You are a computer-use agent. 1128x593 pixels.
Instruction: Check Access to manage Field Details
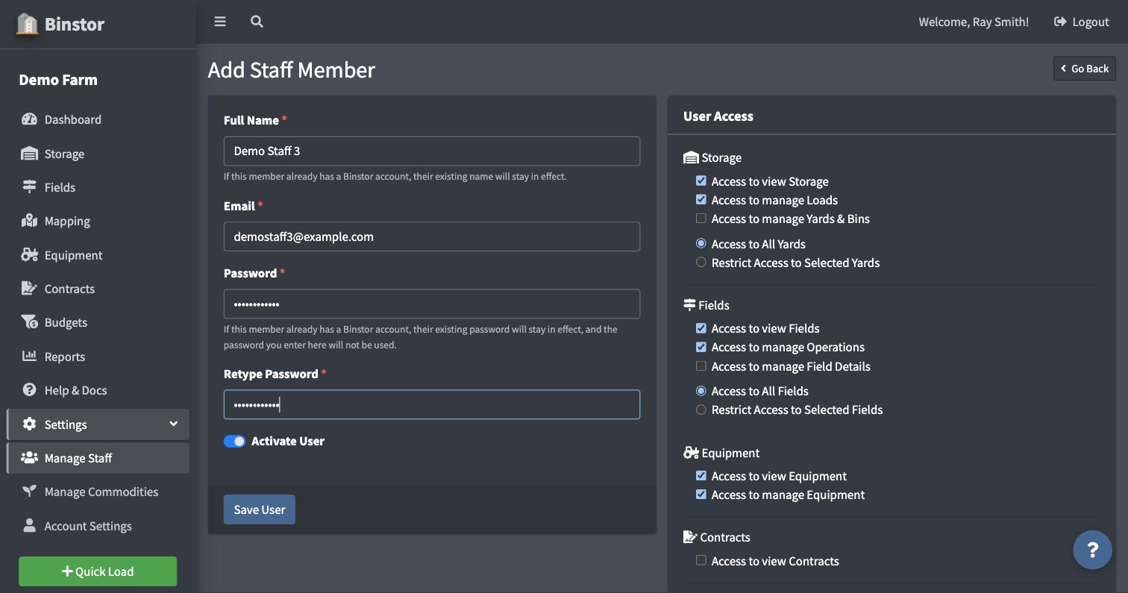click(x=701, y=366)
